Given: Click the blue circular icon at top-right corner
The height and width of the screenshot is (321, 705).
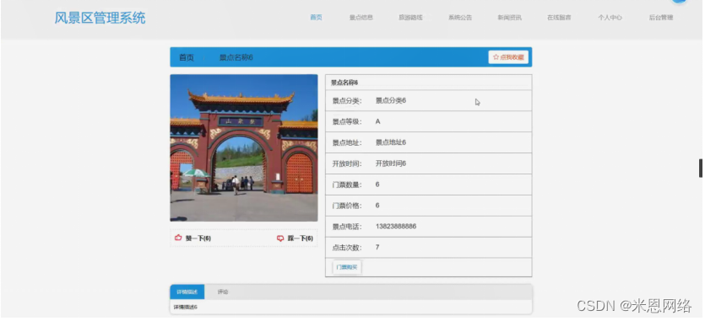Looking at the screenshot, I should (680, 2).
